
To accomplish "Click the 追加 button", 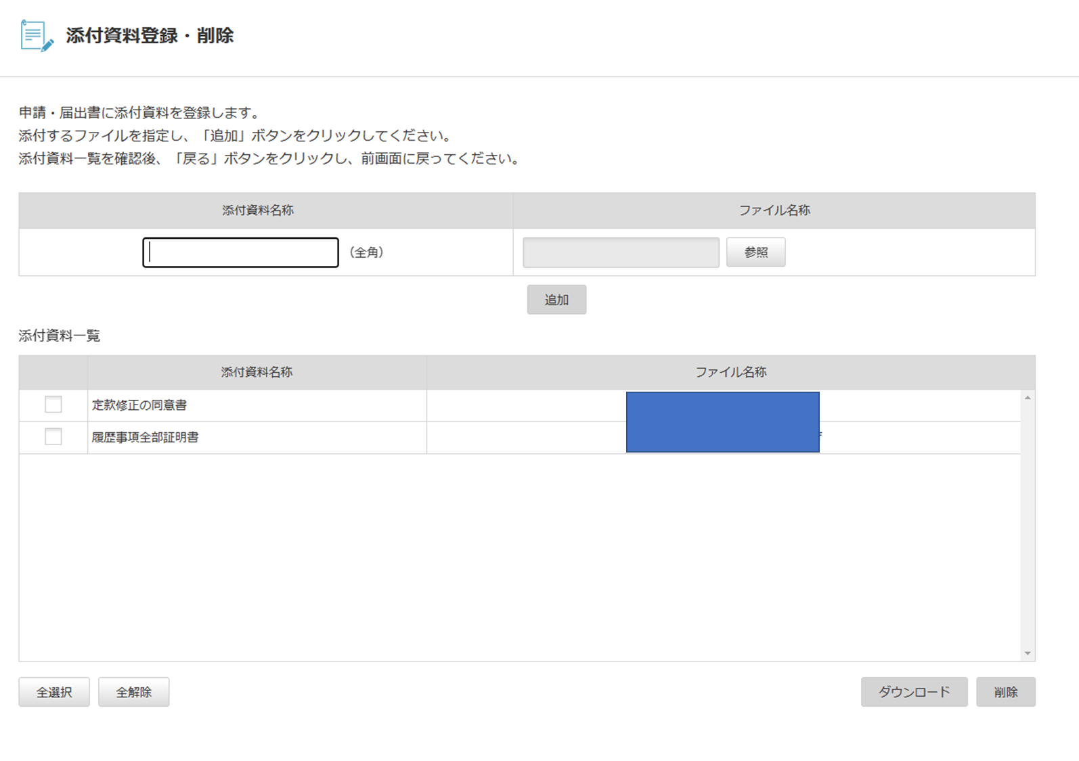I will (x=556, y=300).
